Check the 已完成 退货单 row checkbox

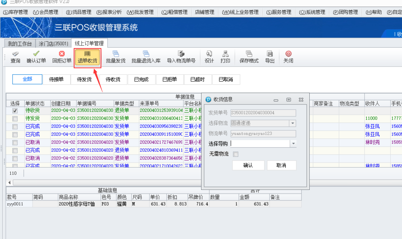click(x=15, y=151)
